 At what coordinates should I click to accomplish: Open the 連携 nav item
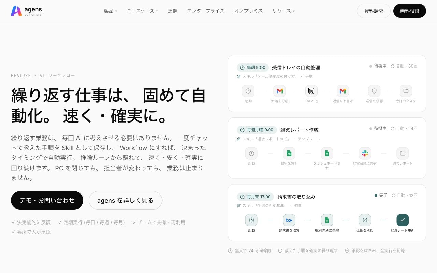(173, 11)
